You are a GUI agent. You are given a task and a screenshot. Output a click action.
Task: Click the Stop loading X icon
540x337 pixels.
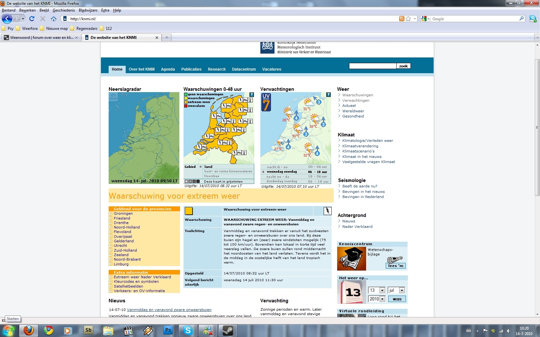pos(42,19)
